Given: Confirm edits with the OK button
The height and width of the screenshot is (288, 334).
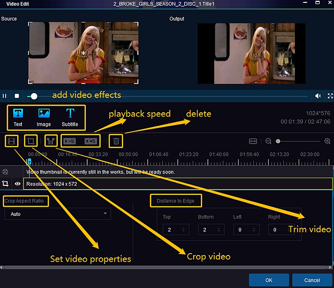Looking at the screenshot, I should pyautogui.click(x=269, y=280).
